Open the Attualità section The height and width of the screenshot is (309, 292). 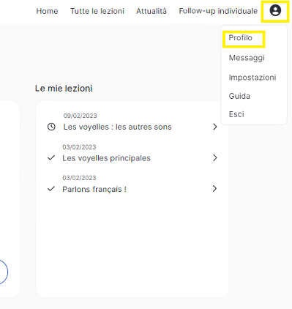click(151, 11)
